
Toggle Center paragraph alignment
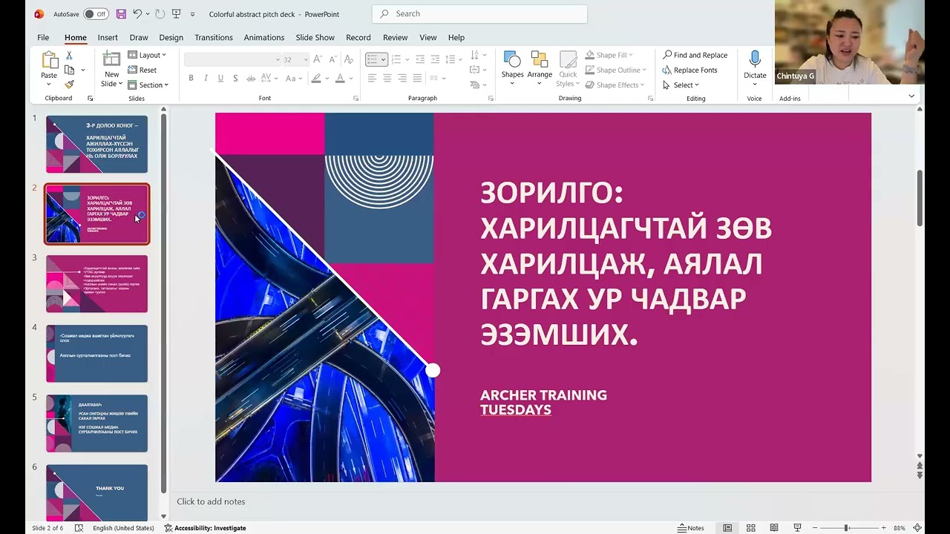click(387, 78)
